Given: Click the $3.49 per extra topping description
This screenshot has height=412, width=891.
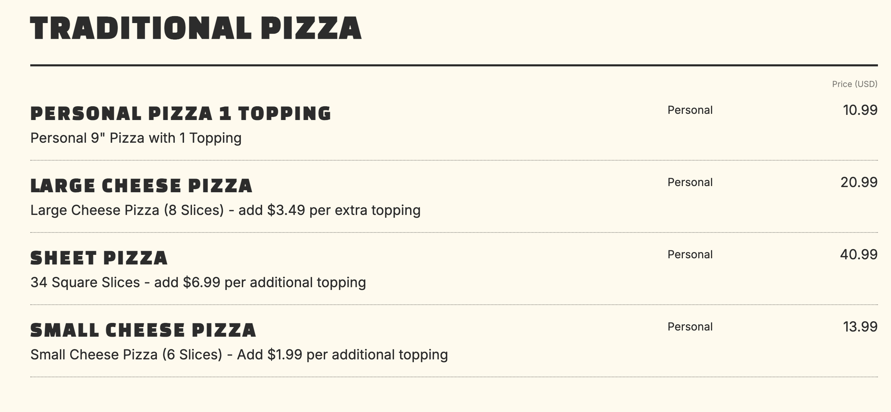Looking at the screenshot, I should (x=225, y=210).
